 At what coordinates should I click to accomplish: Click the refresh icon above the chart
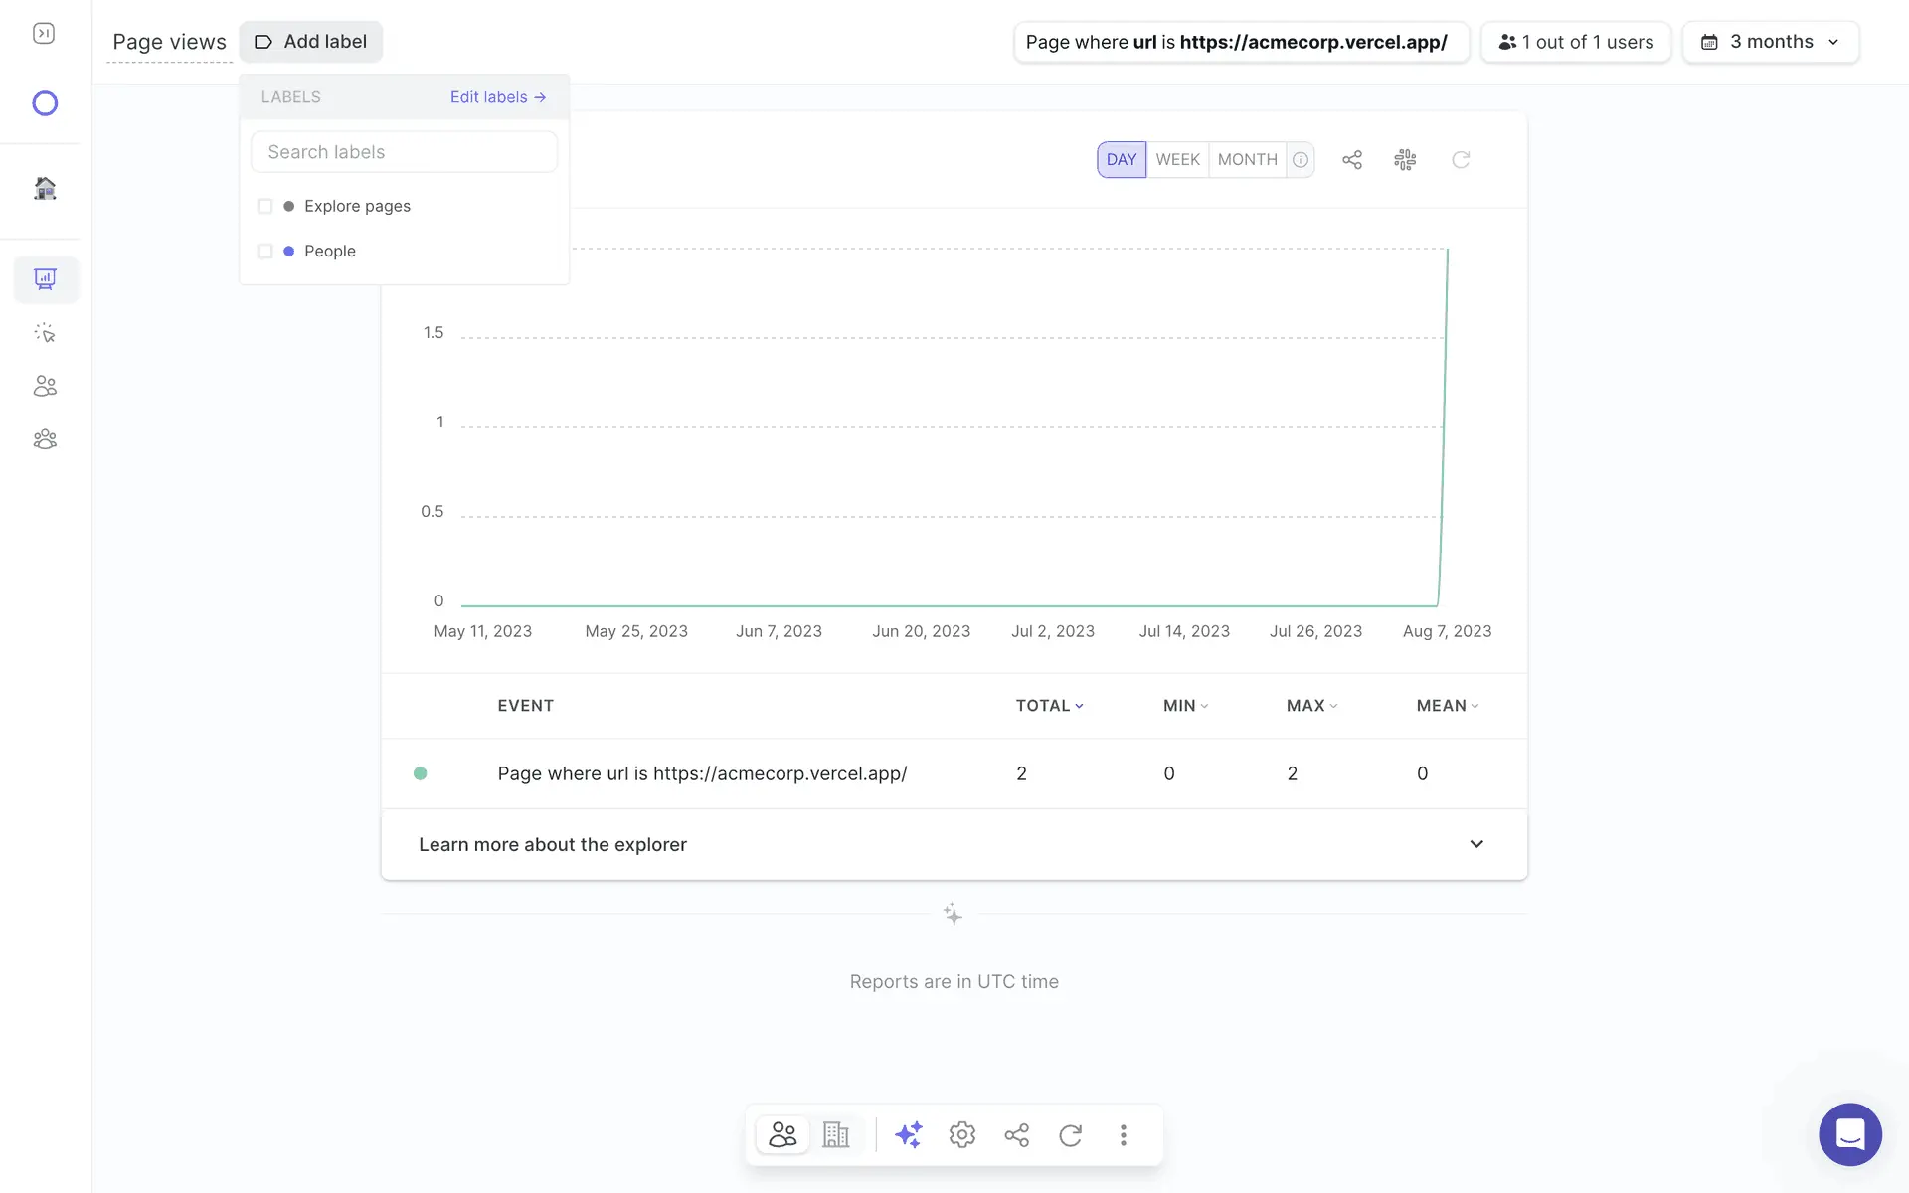(x=1460, y=159)
